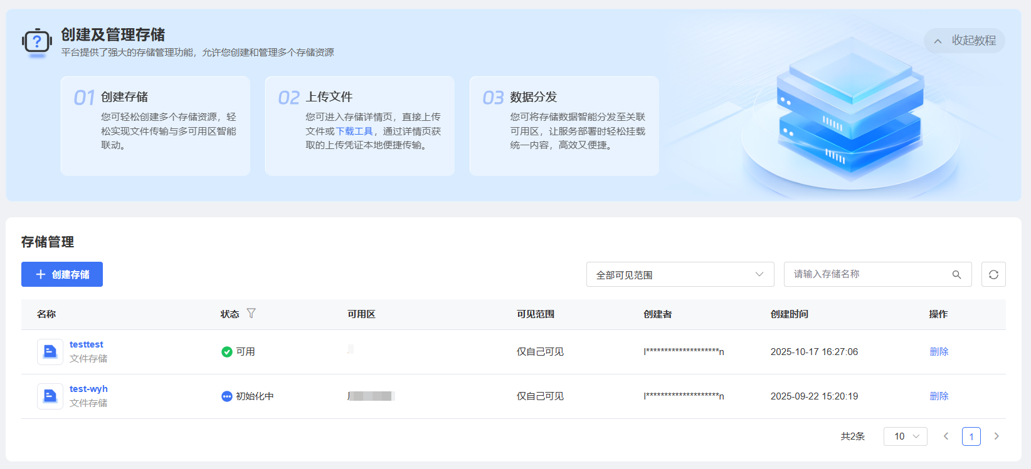Click the refresh icon beside the search box
This screenshot has height=469, width=1031.
(x=993, y=274)
